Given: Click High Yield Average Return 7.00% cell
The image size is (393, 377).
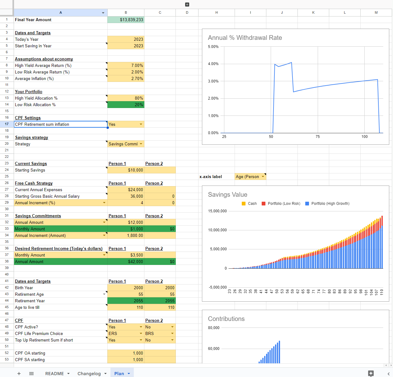Looking at the screenshot, I should pos(126,65).
